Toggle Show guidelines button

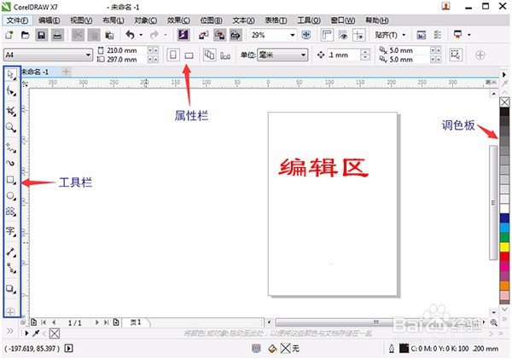(x=359, y=35)
